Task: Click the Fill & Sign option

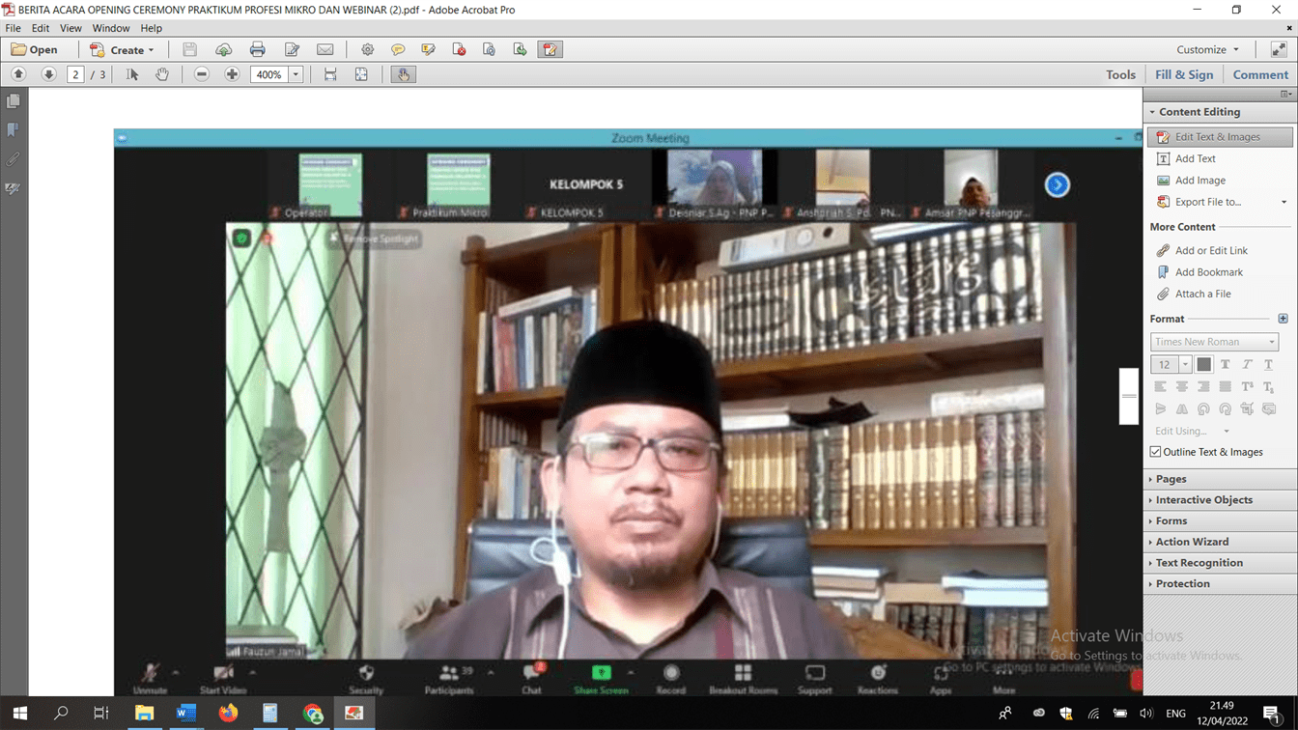Action: tap(1184, 73)
